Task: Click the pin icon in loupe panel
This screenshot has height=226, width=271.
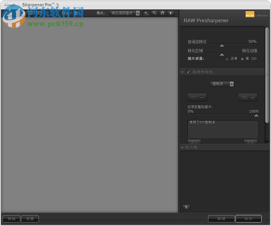Action: click(186, 207)
